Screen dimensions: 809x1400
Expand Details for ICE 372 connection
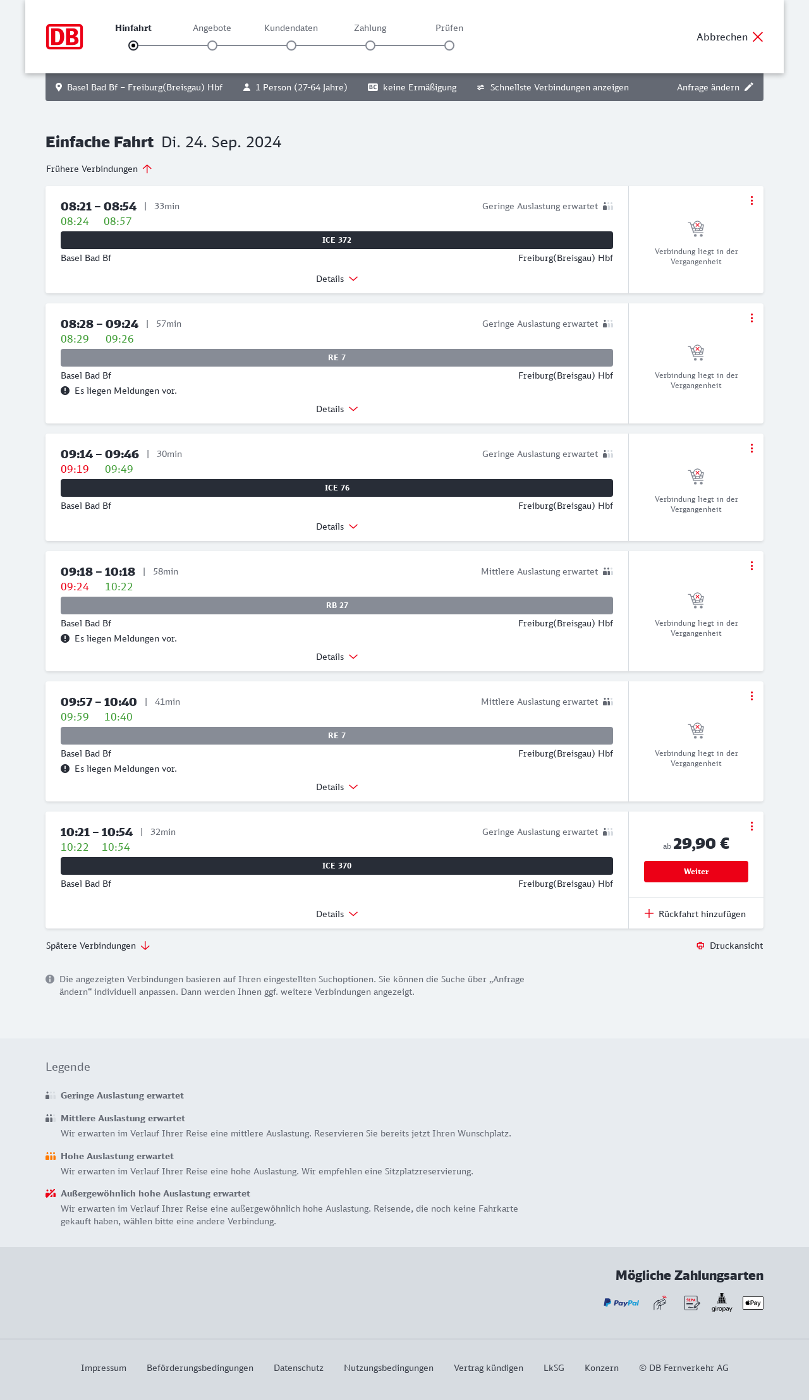[337, 279]
